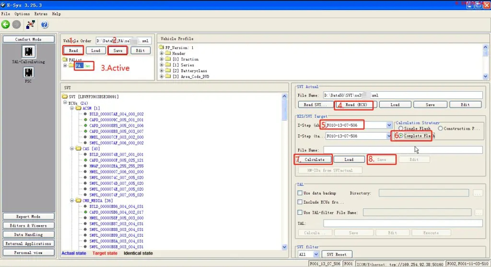The width and height of the screenshot is (491, 267).
Task: Click Calculate in KIS/SVT Target
Action: 315,159
